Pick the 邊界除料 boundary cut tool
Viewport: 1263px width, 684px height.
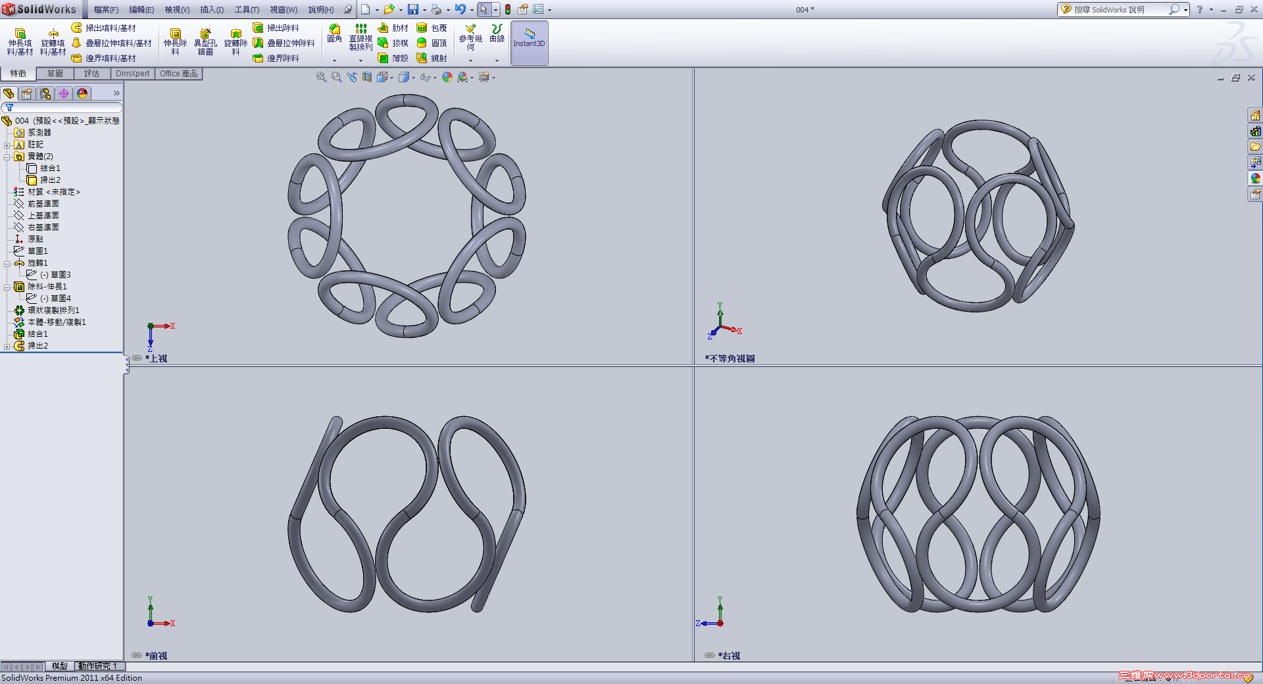(276, 58)
